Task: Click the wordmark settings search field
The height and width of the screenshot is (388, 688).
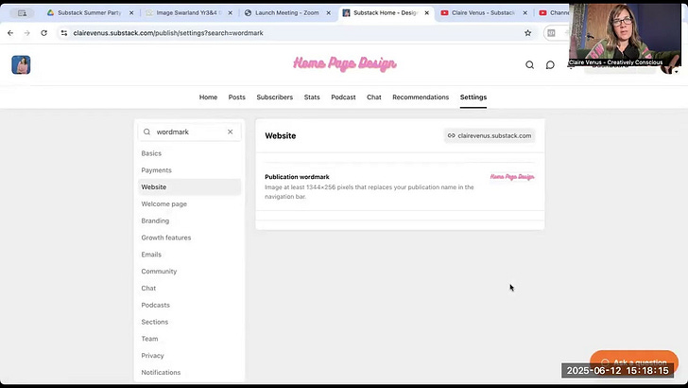Action: (190, 132)
